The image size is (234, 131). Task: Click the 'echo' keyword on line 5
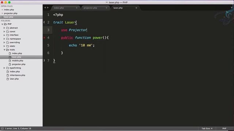73,45
